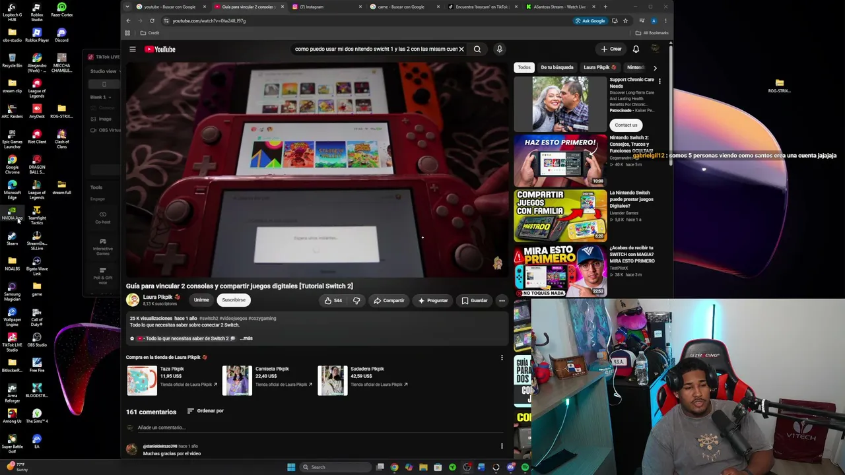Open AnyDesk desktop shortcut
The height and width of the screenshot is (475, 845).
(37, 111)
